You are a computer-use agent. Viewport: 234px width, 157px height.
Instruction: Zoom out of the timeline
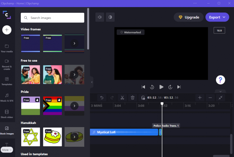(x=210, y=98)
